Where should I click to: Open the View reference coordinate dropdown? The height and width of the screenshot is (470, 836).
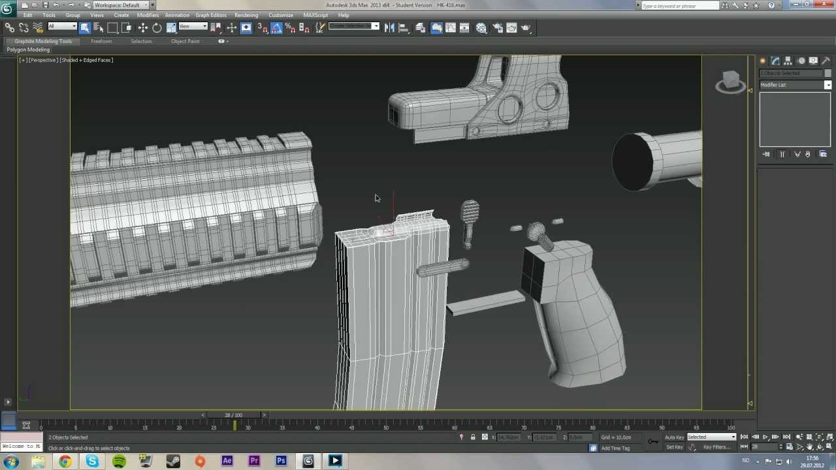tap(193, 27)
